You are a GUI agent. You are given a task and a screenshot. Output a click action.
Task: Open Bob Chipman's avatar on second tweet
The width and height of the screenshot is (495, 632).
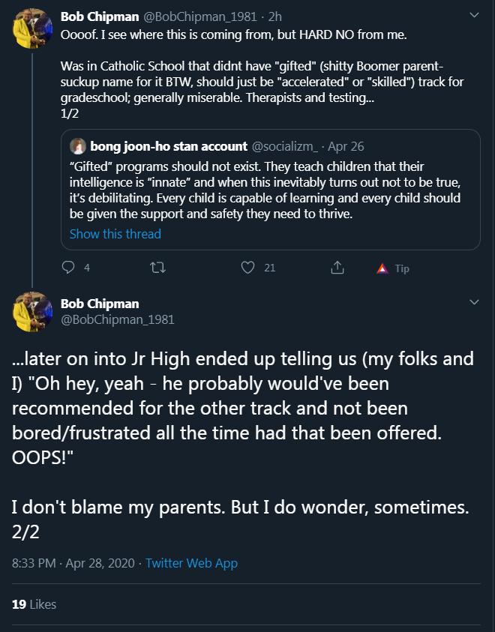tap(32, 312)
